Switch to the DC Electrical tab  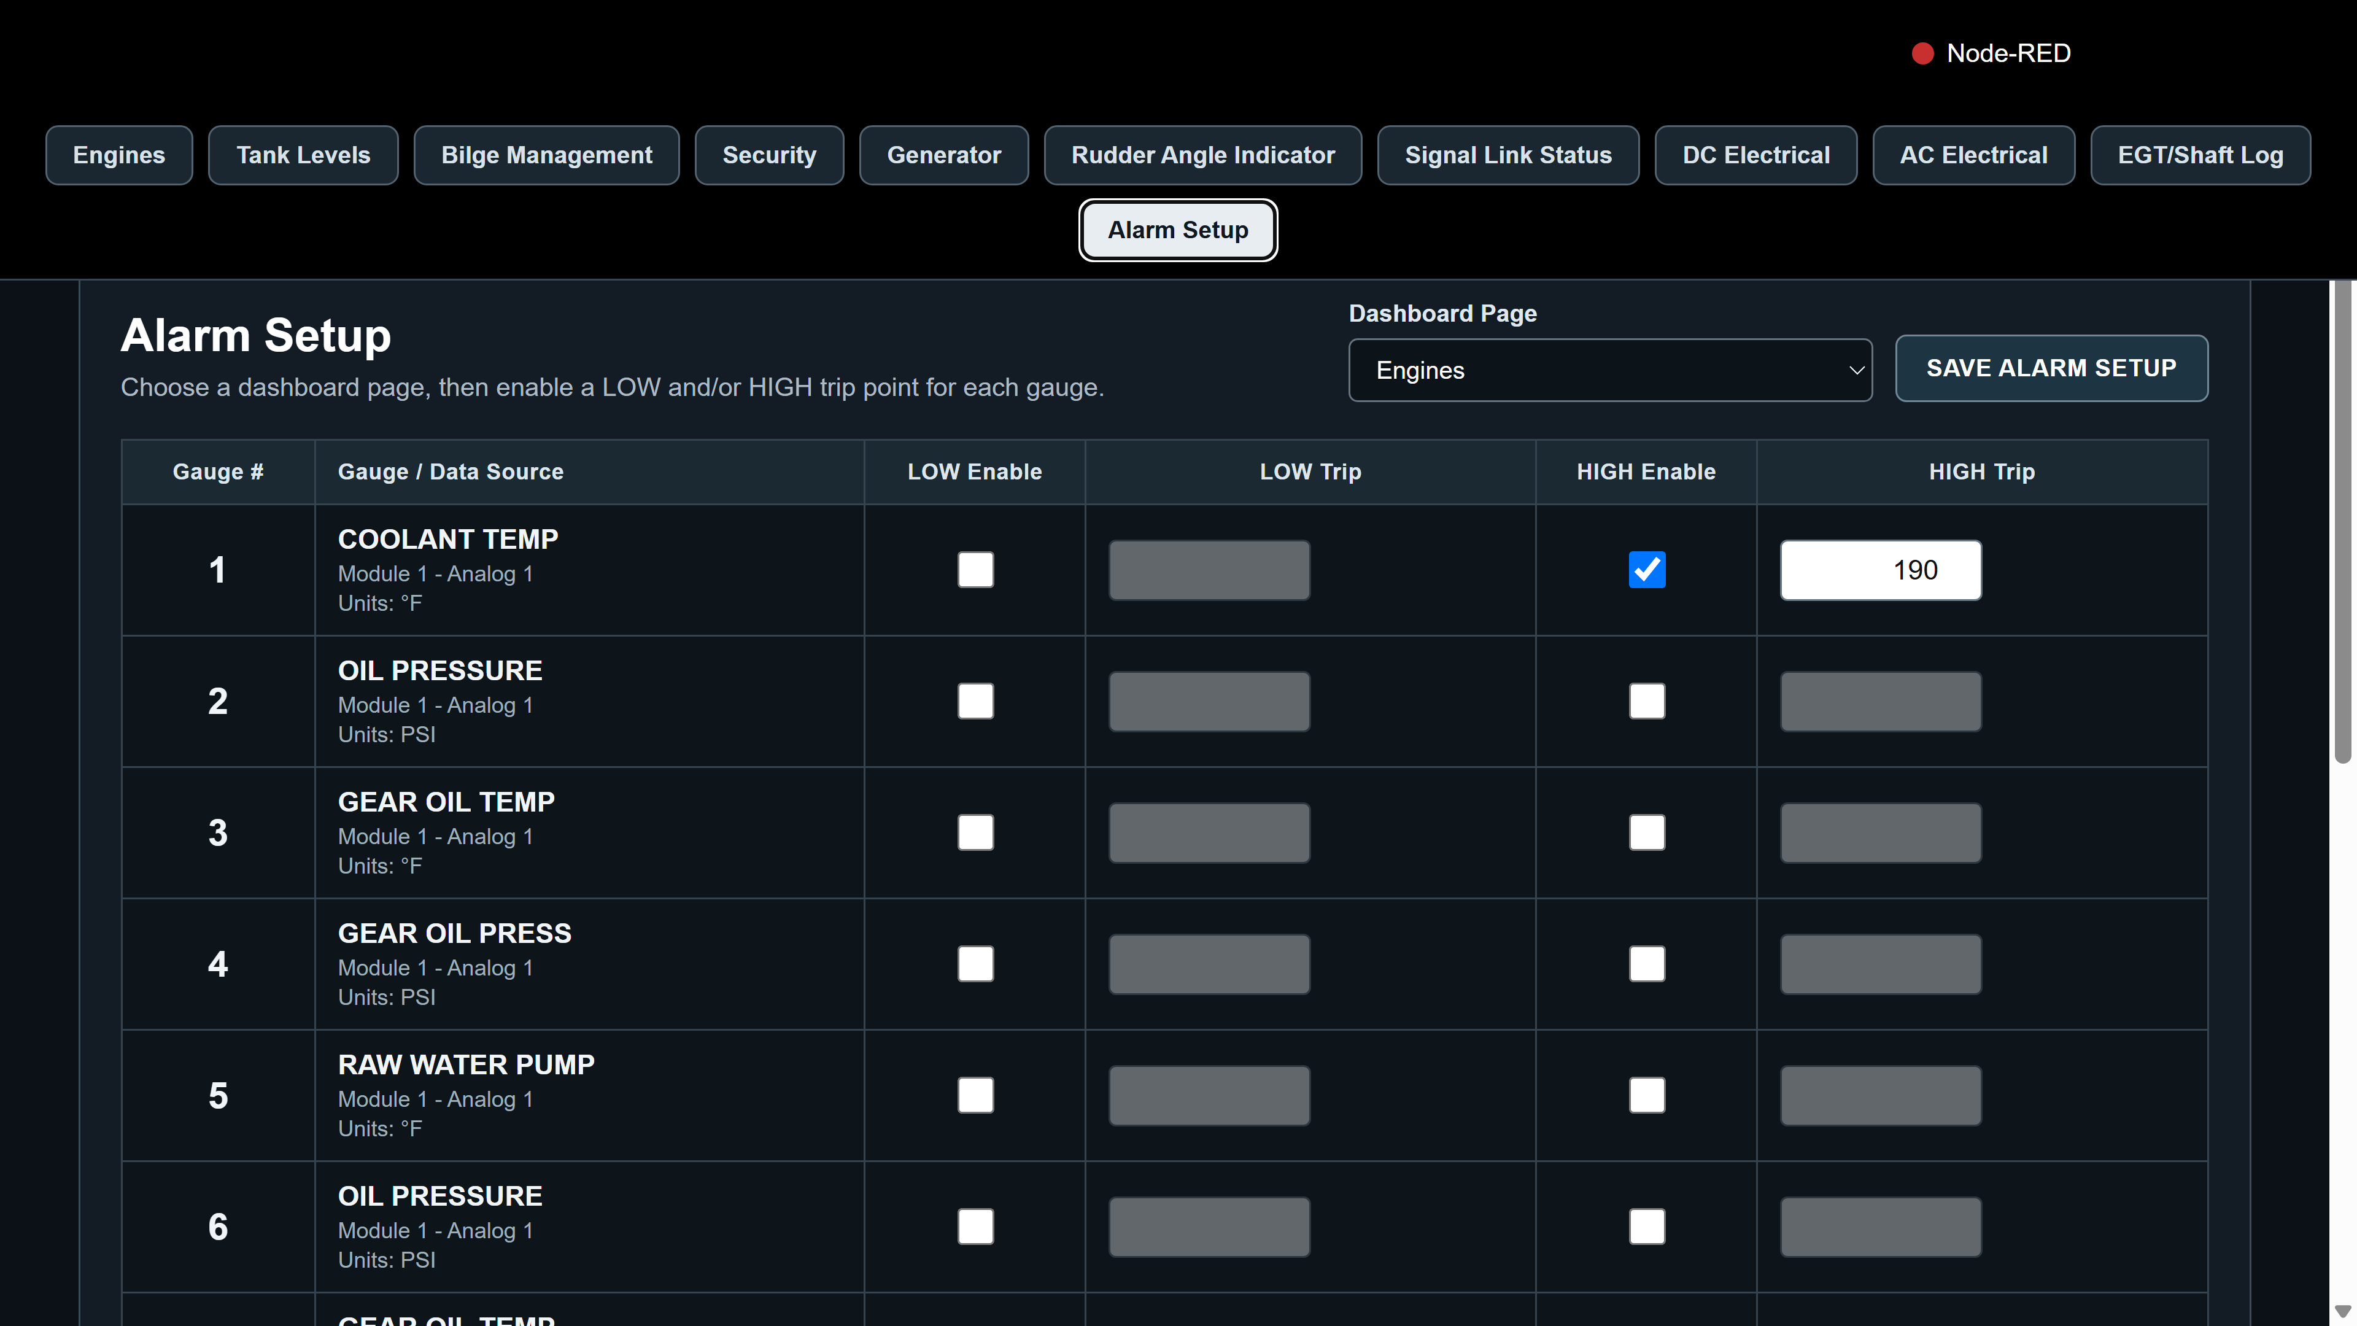pyautogui.click(x=1756, y=155)
